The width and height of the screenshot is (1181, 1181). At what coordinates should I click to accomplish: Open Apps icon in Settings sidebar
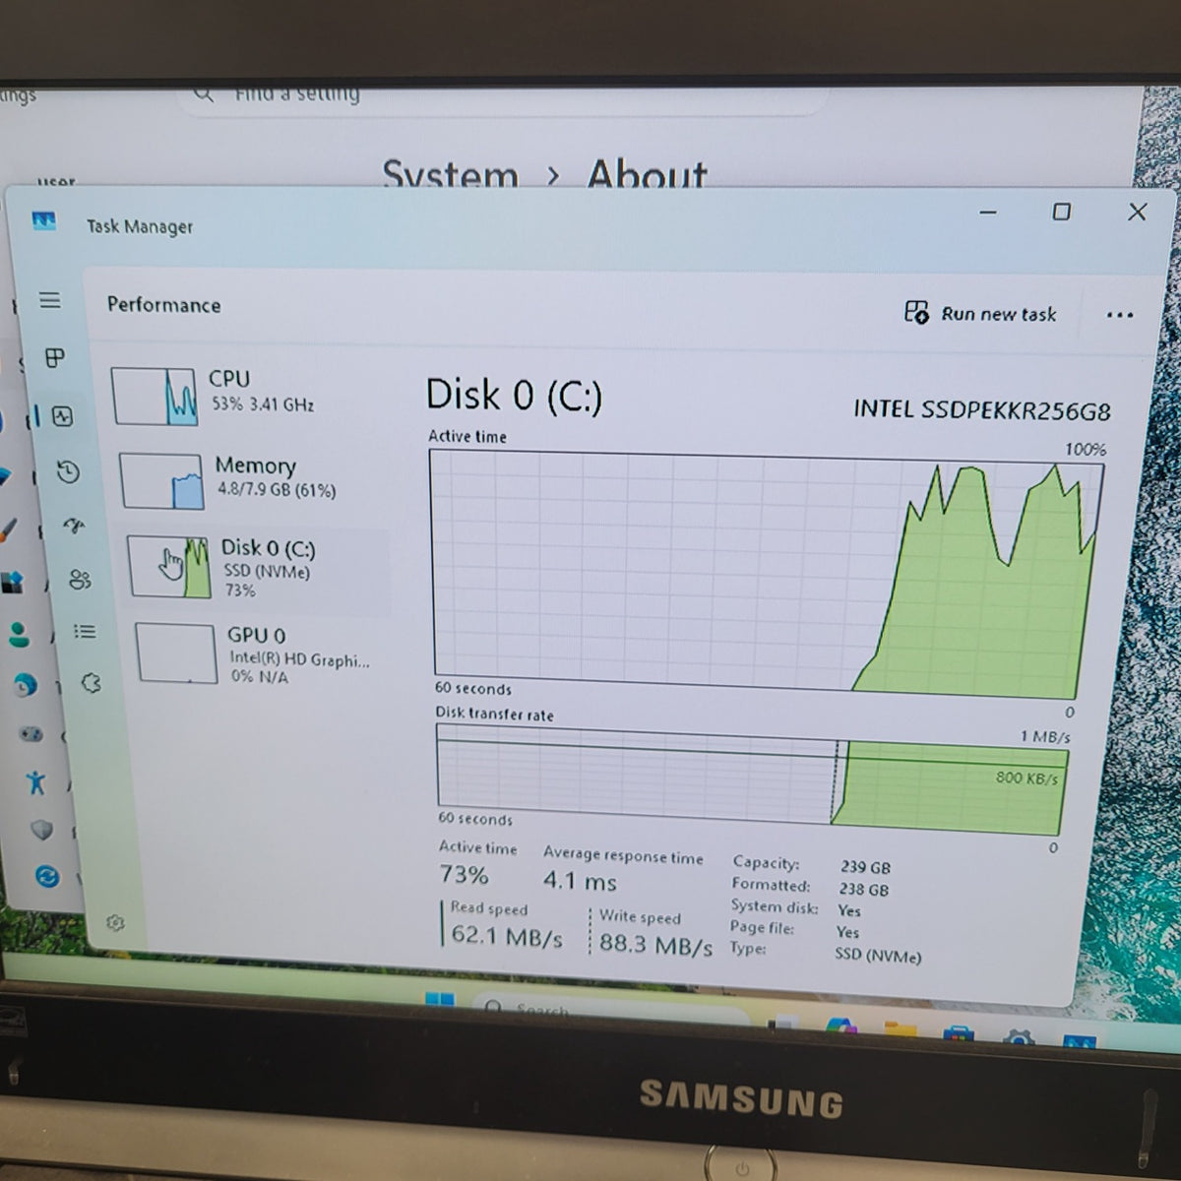click(x=12, y=582)
